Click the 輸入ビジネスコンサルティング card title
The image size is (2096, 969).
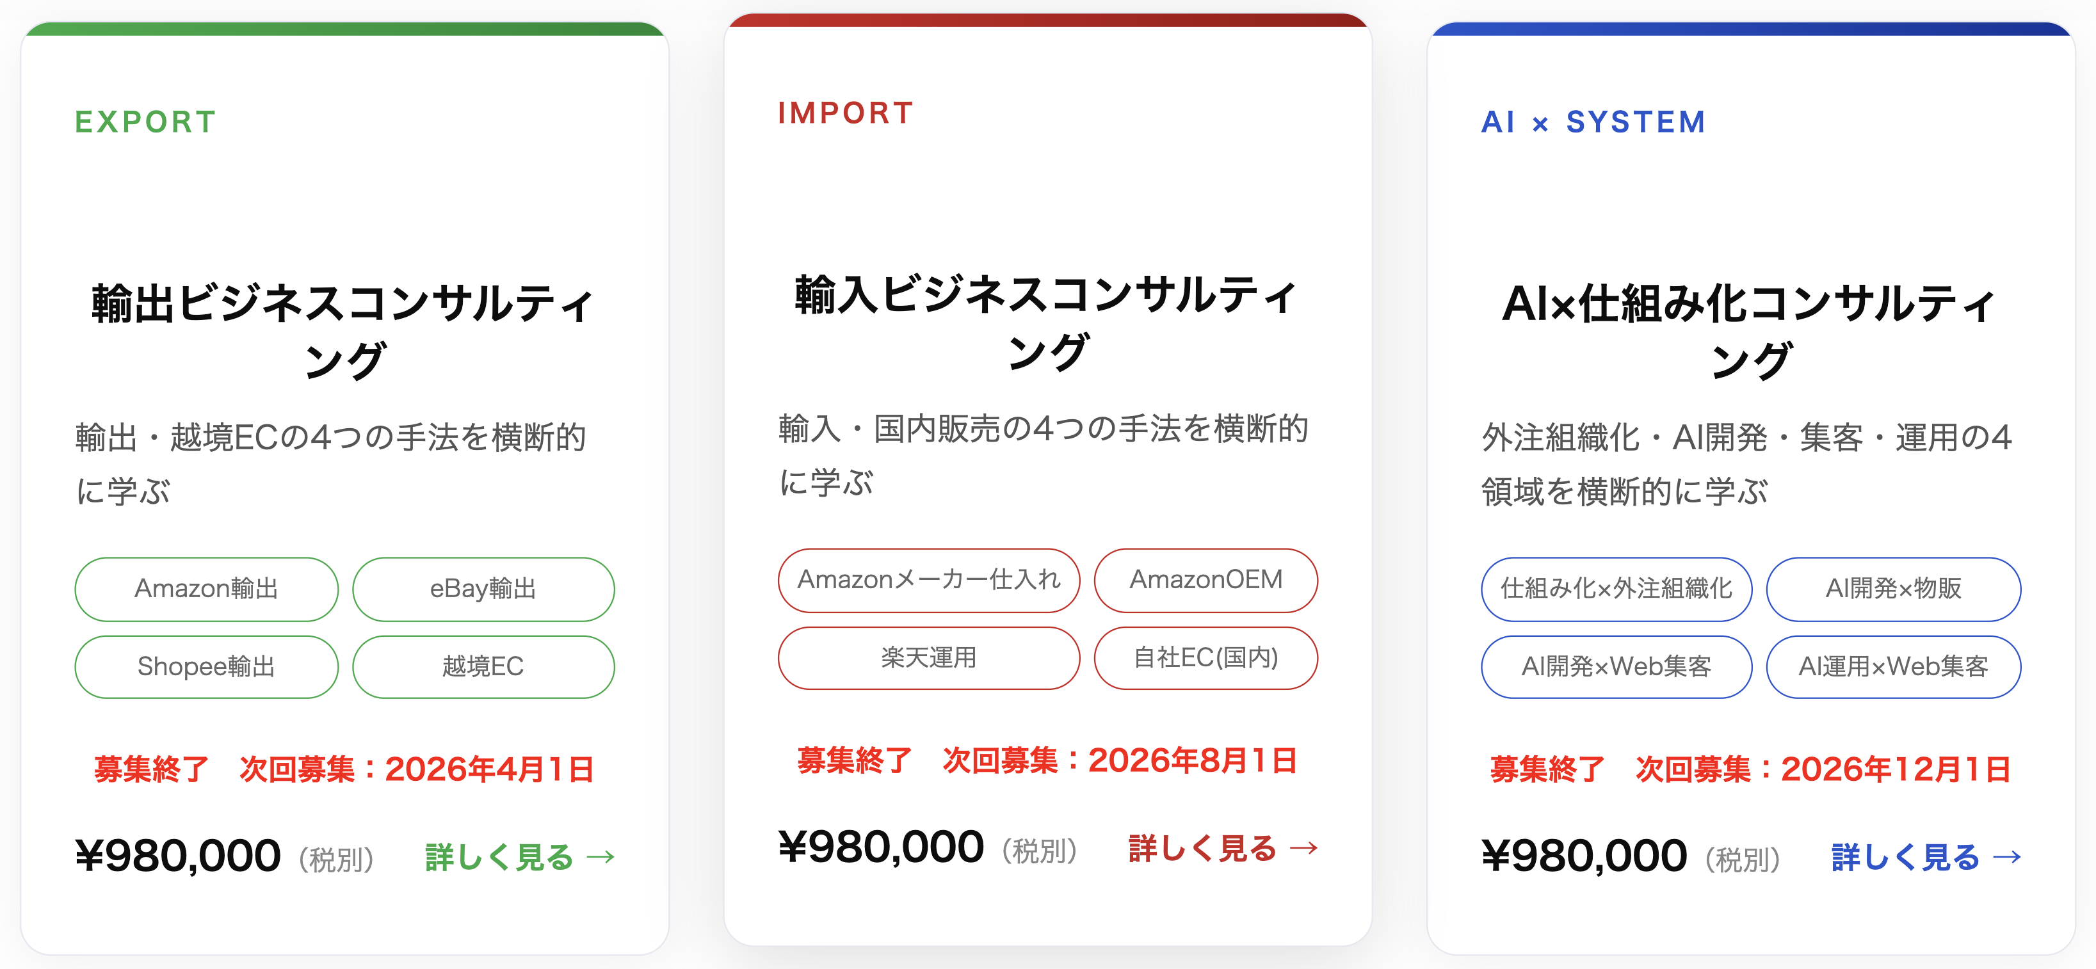[1047, 322]
